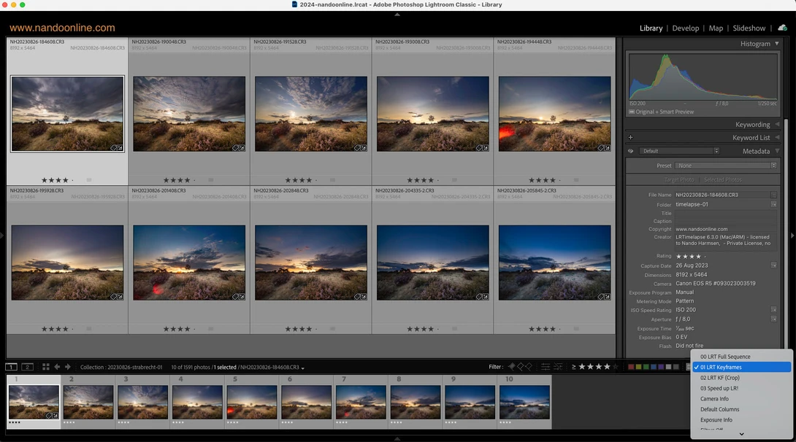Switch to the Slideshow module
Image resolution: width=796 pixels, height=442 pixels.
(x=749, y=28)
